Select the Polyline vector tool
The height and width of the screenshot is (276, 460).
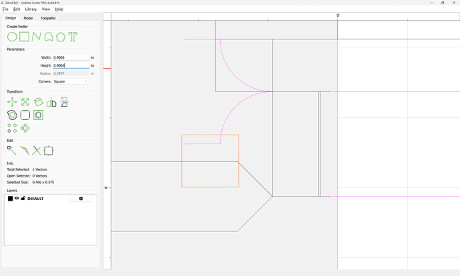(37, 37)
